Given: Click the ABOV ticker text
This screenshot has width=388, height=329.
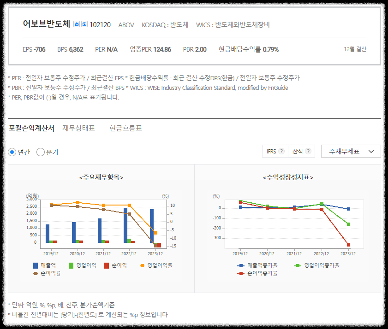Looking at the screenshot, I should [126, 25].
